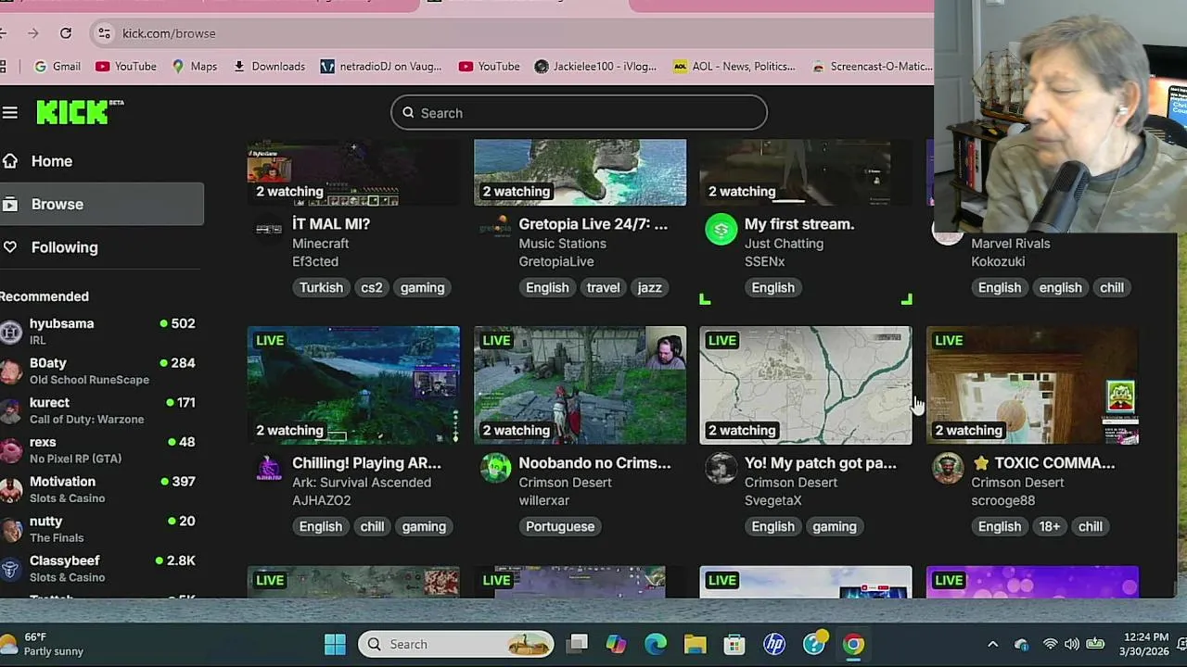Open the weather widget showing 66°F

(45, 644)
